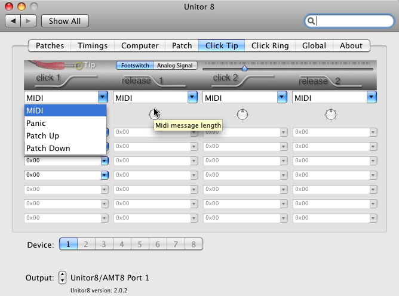The height and width of the screenshot is (296, 399).
Task: Turn the release 1 MIDI length knob
Action: (x=155, y=115)
